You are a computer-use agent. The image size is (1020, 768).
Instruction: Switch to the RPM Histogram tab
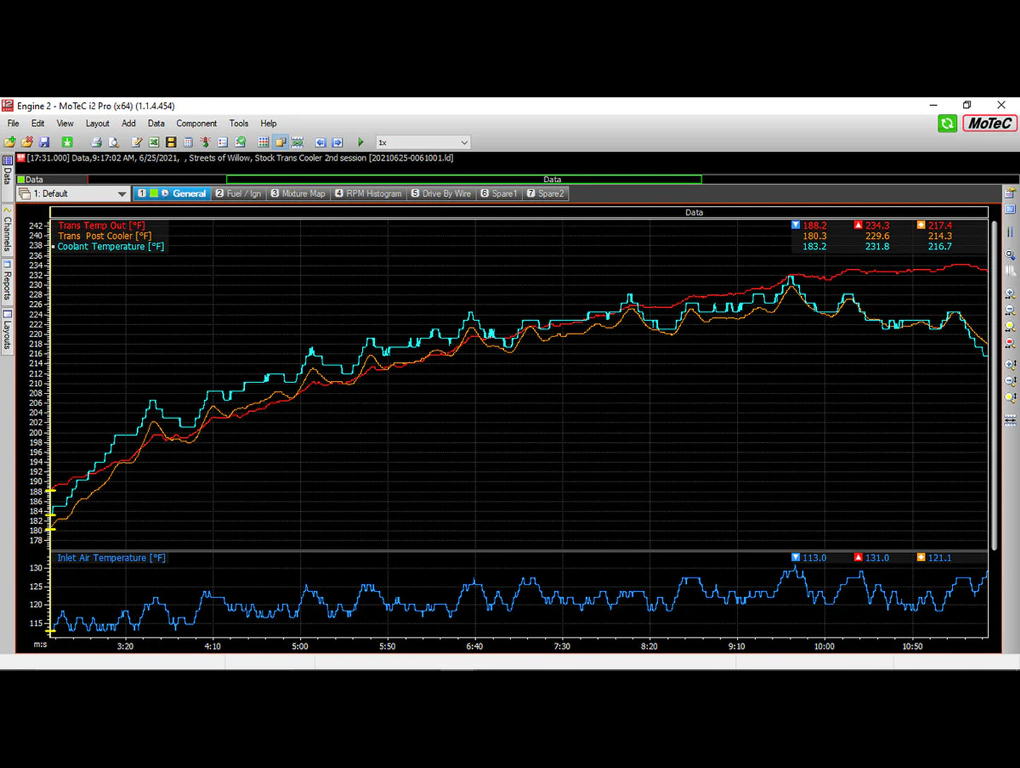[368, 194]
